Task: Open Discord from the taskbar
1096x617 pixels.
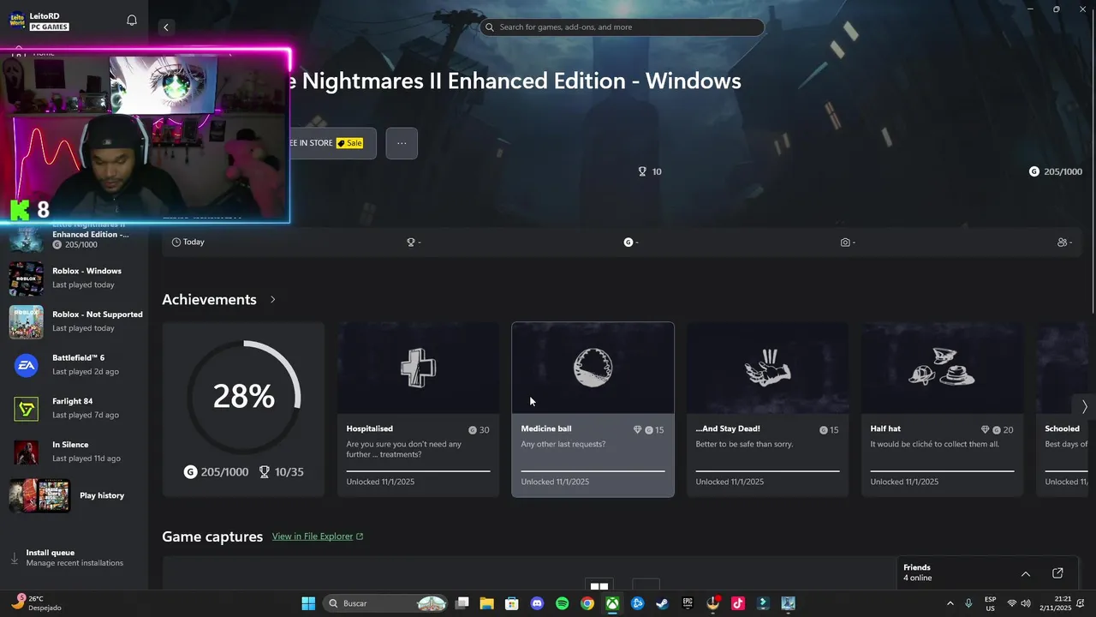Action: pyautogui.click(x=537, y=603)
